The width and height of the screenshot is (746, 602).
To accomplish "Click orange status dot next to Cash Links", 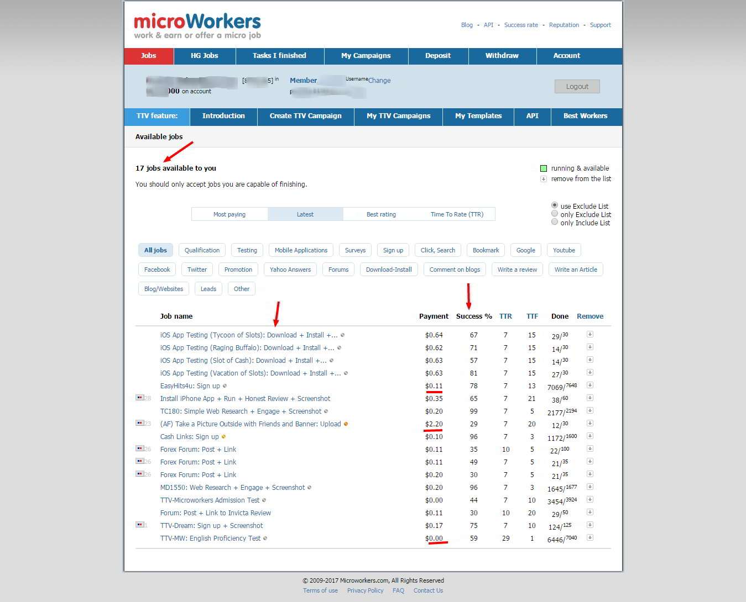I will point(223,437).
